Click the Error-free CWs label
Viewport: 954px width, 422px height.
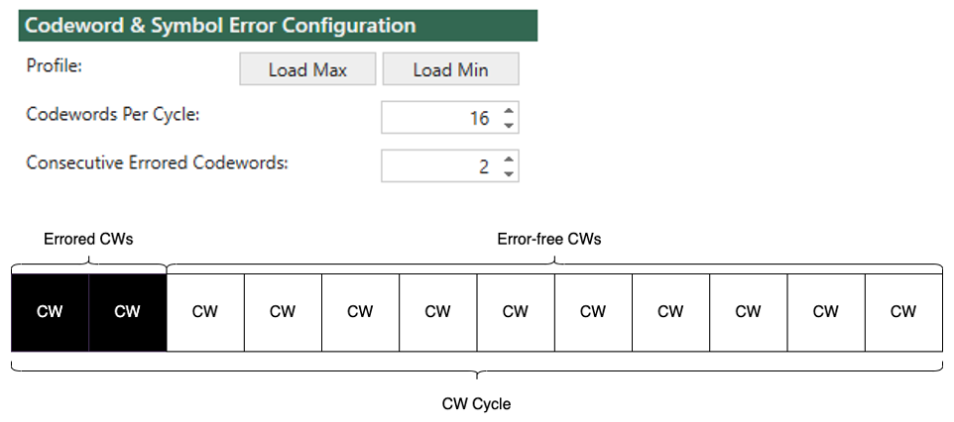(x=549, y=239)
